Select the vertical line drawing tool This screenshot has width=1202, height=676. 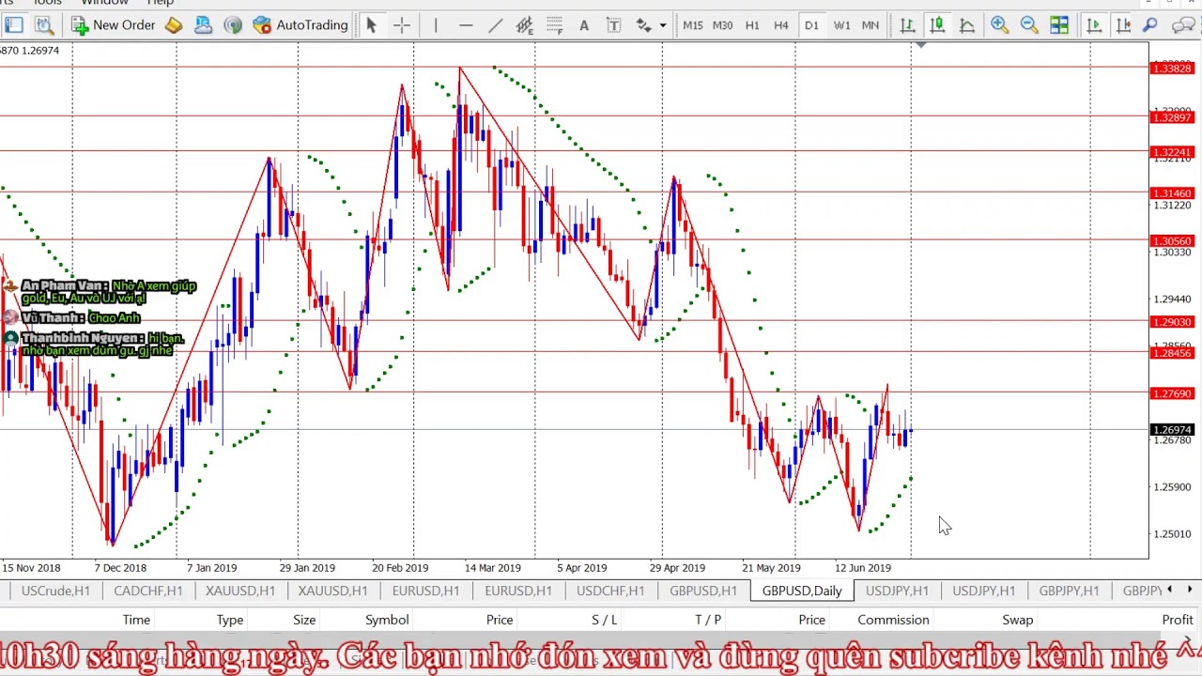click(x=436, y=25)
